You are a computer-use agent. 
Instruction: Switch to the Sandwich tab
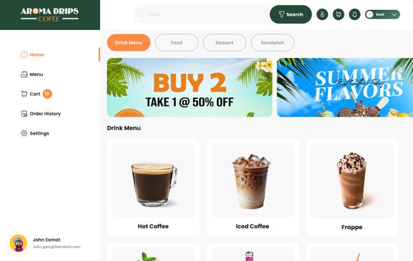pyautogui.click(x=272, y=42)
